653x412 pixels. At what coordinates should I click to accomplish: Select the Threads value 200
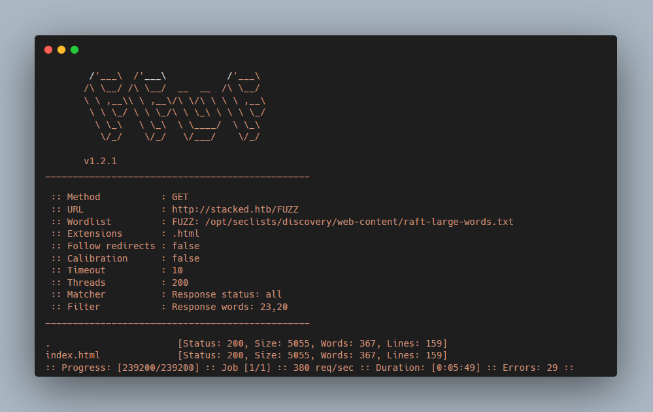point(180,283)
